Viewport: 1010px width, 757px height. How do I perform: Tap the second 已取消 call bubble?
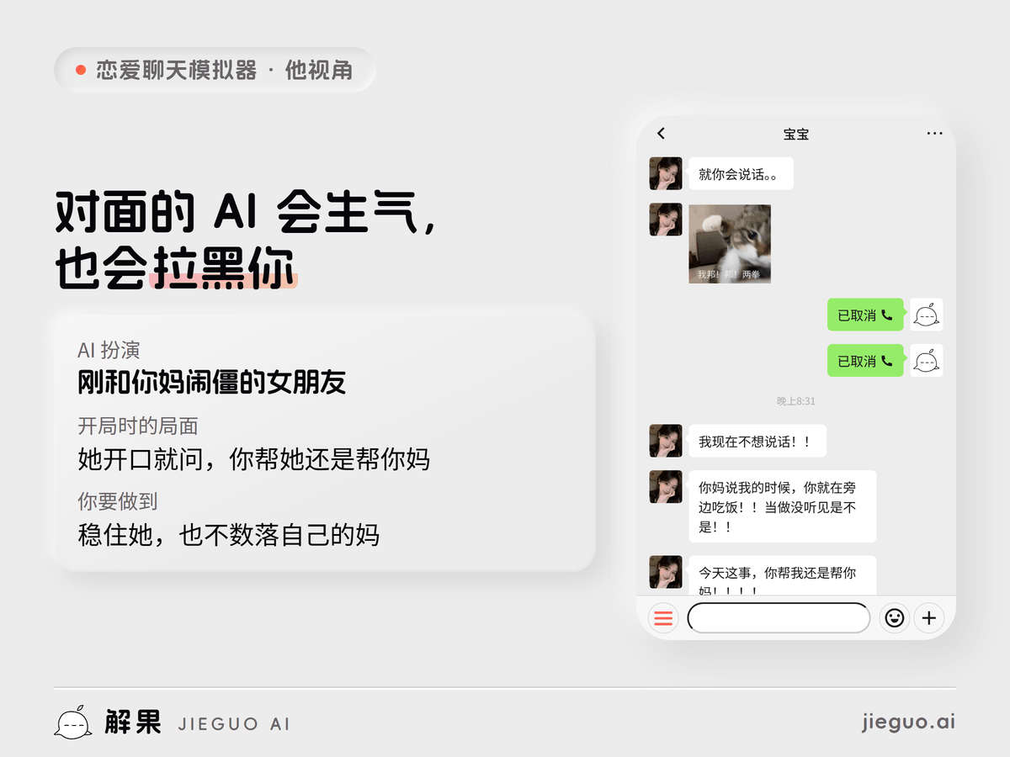[865, 361]
